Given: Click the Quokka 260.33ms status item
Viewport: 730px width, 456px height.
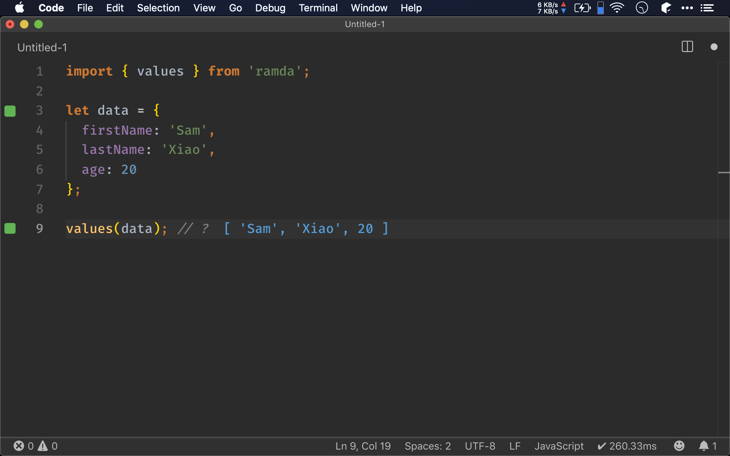Looking at the screenshot, I should (x=627, y=446).
